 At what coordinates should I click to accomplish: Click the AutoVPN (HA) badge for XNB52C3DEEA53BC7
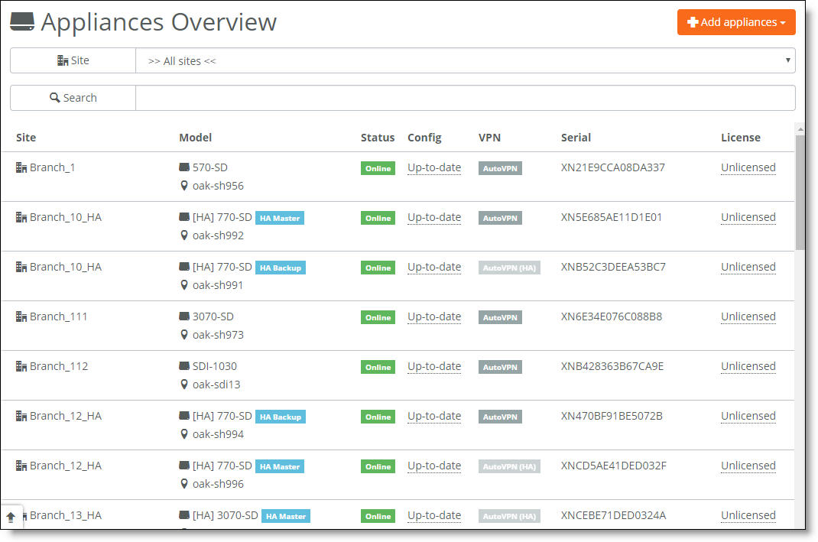point(509,268)
